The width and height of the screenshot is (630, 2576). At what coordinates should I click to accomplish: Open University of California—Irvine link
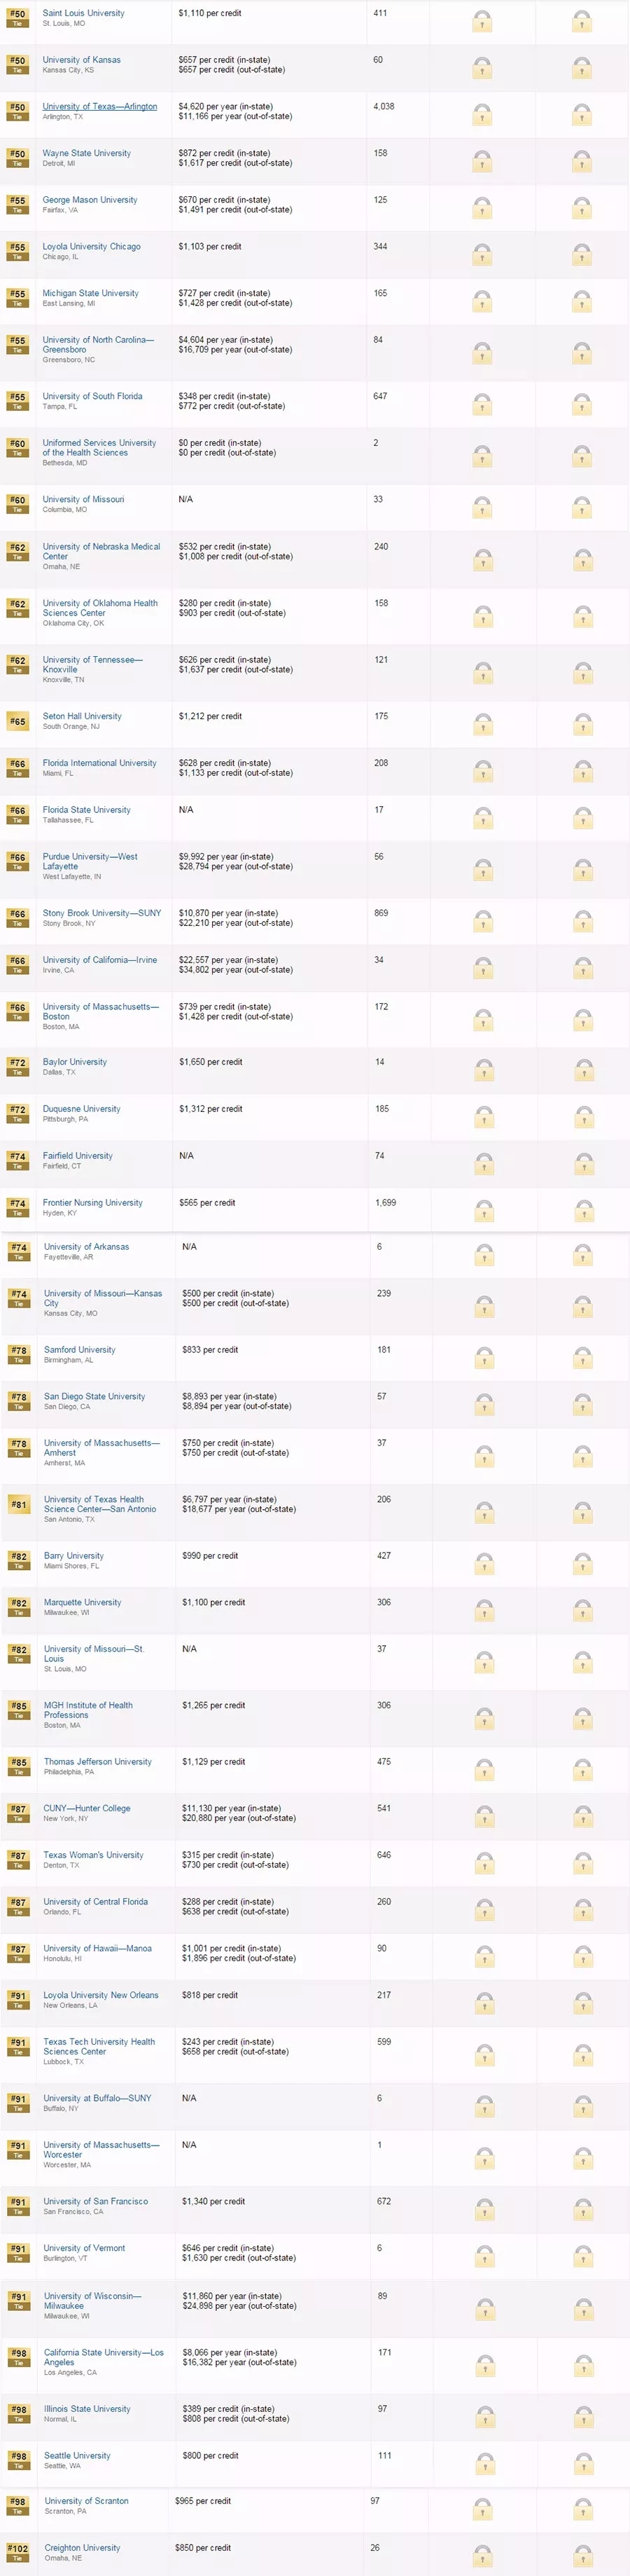100,960
